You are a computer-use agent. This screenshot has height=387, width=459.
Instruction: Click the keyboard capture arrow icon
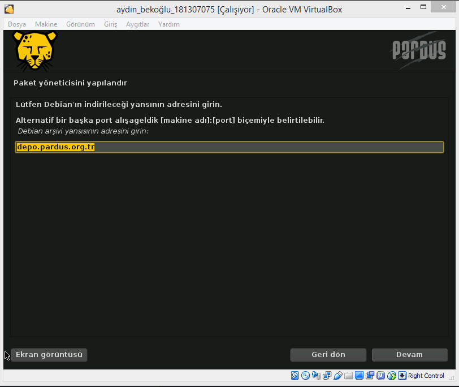[x=402, y=376]
